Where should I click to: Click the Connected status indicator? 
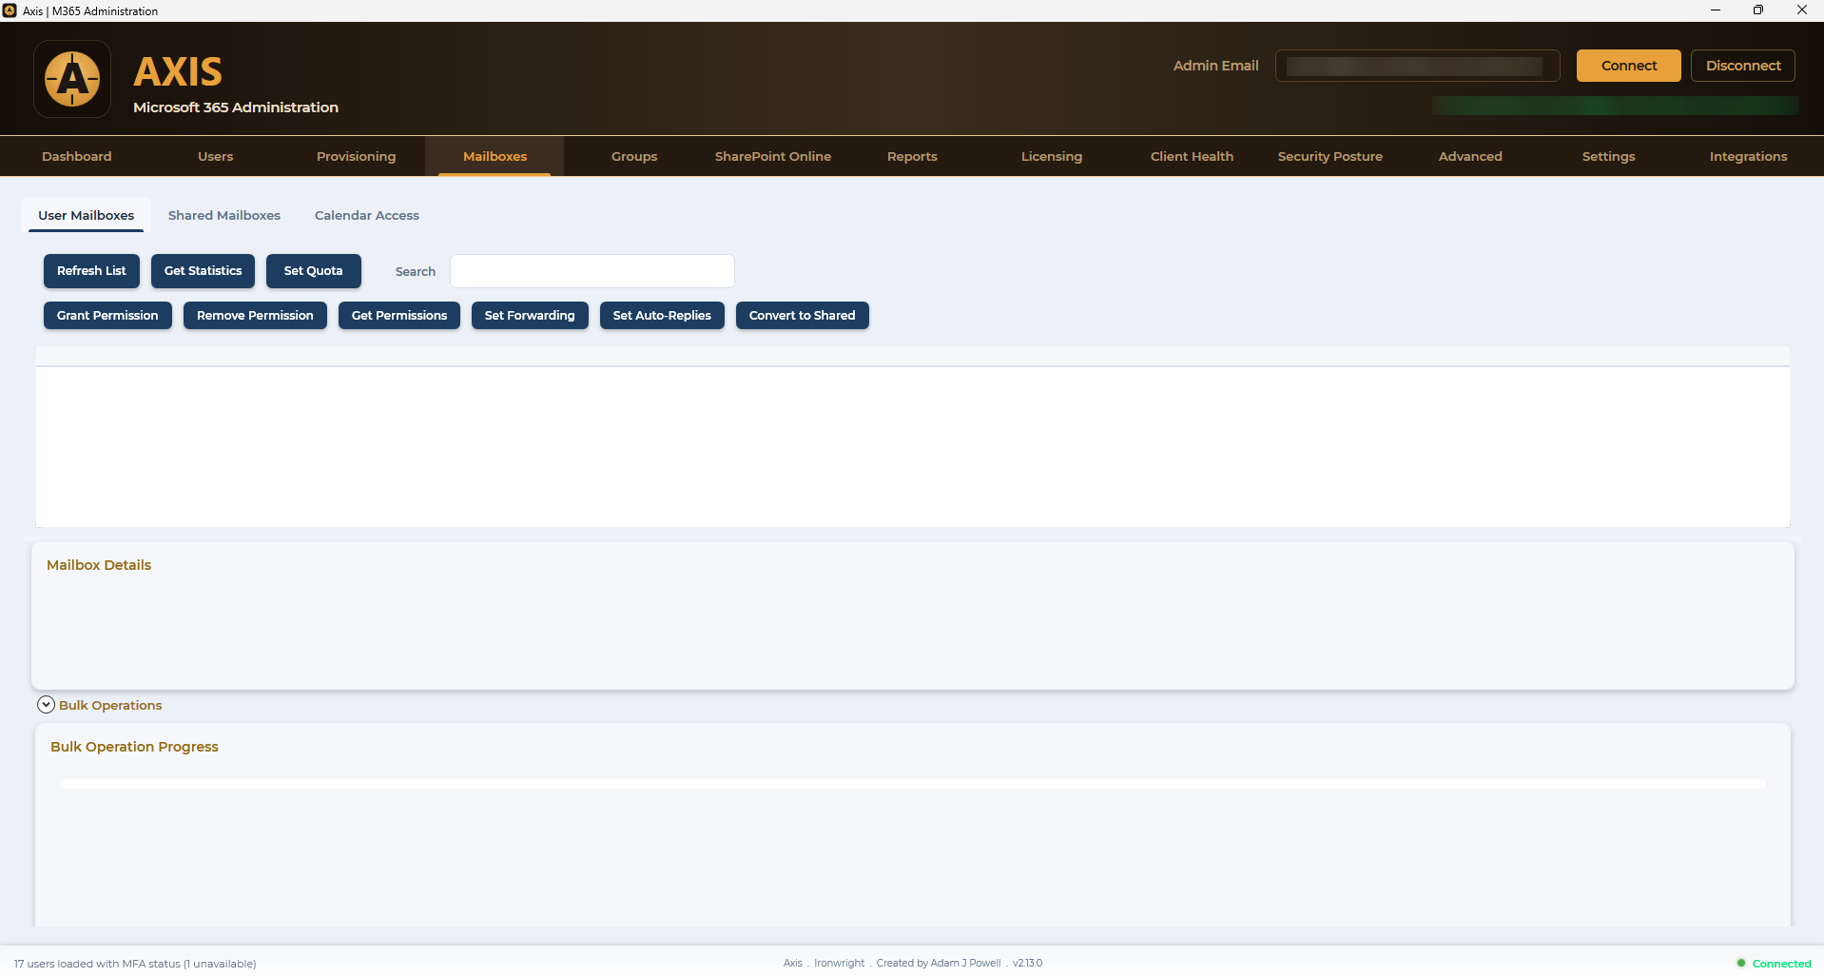pyautogui.click(x=1774, y=964)
